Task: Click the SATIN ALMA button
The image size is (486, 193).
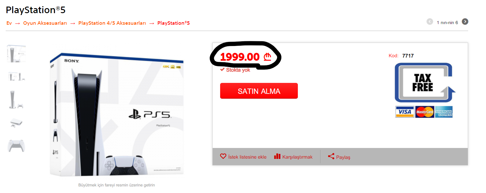Action: click(x=259, y=91)
